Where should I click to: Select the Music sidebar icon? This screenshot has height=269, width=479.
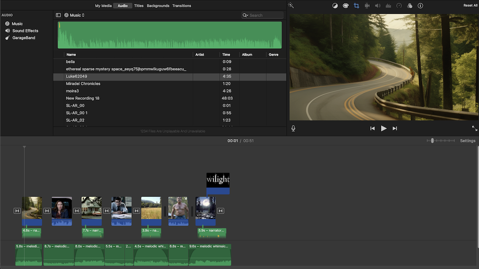pyautogui.click(x=7, y=23)
